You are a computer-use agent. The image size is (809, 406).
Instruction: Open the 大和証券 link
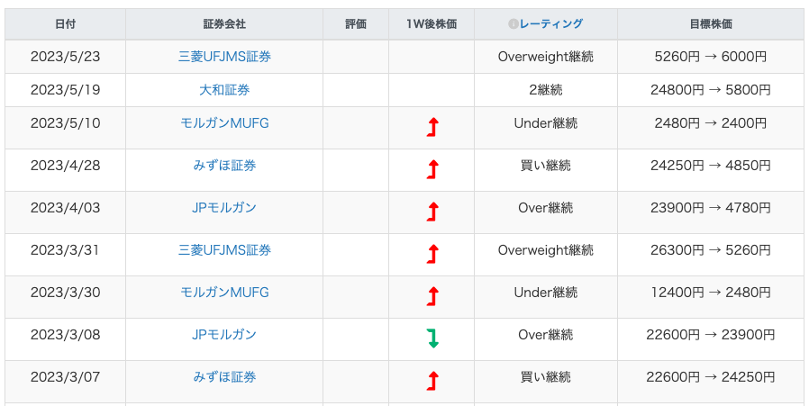click(224, 90)
